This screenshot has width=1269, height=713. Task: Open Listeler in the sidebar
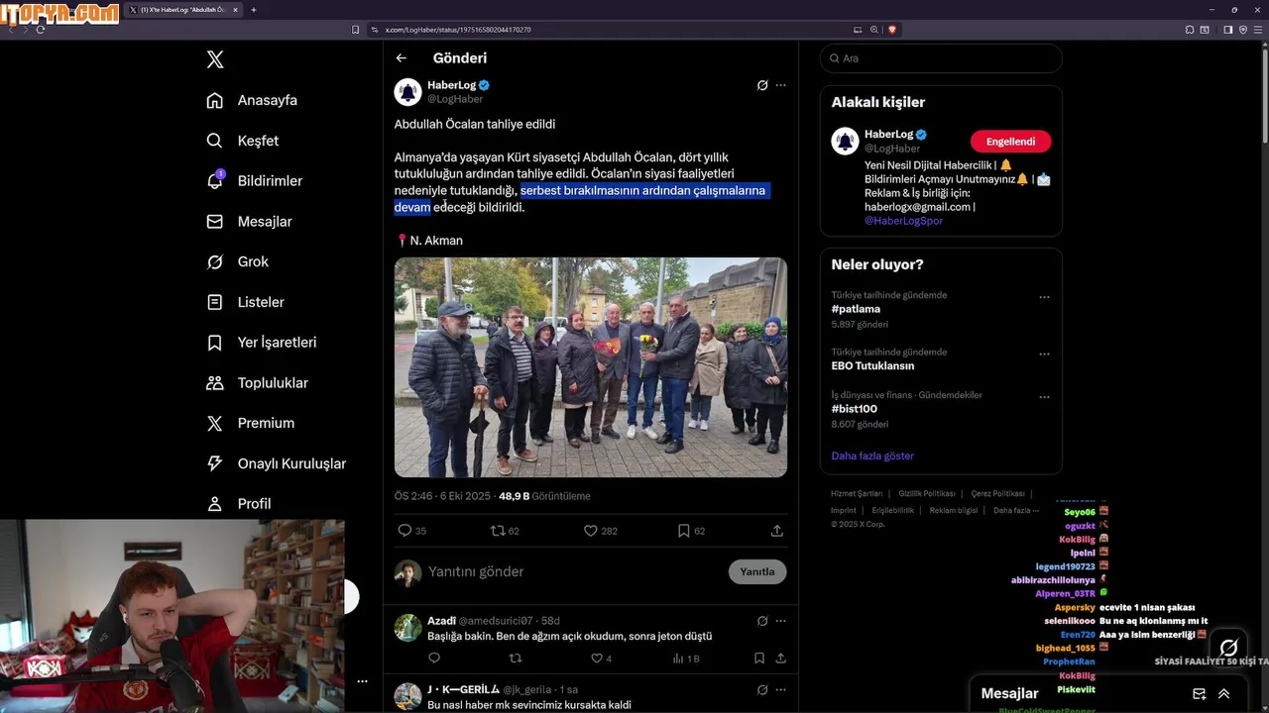(x=245, y=302)
